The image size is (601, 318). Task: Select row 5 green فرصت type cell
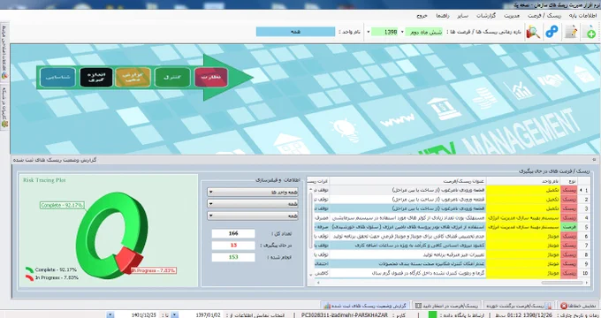(569, 227)
